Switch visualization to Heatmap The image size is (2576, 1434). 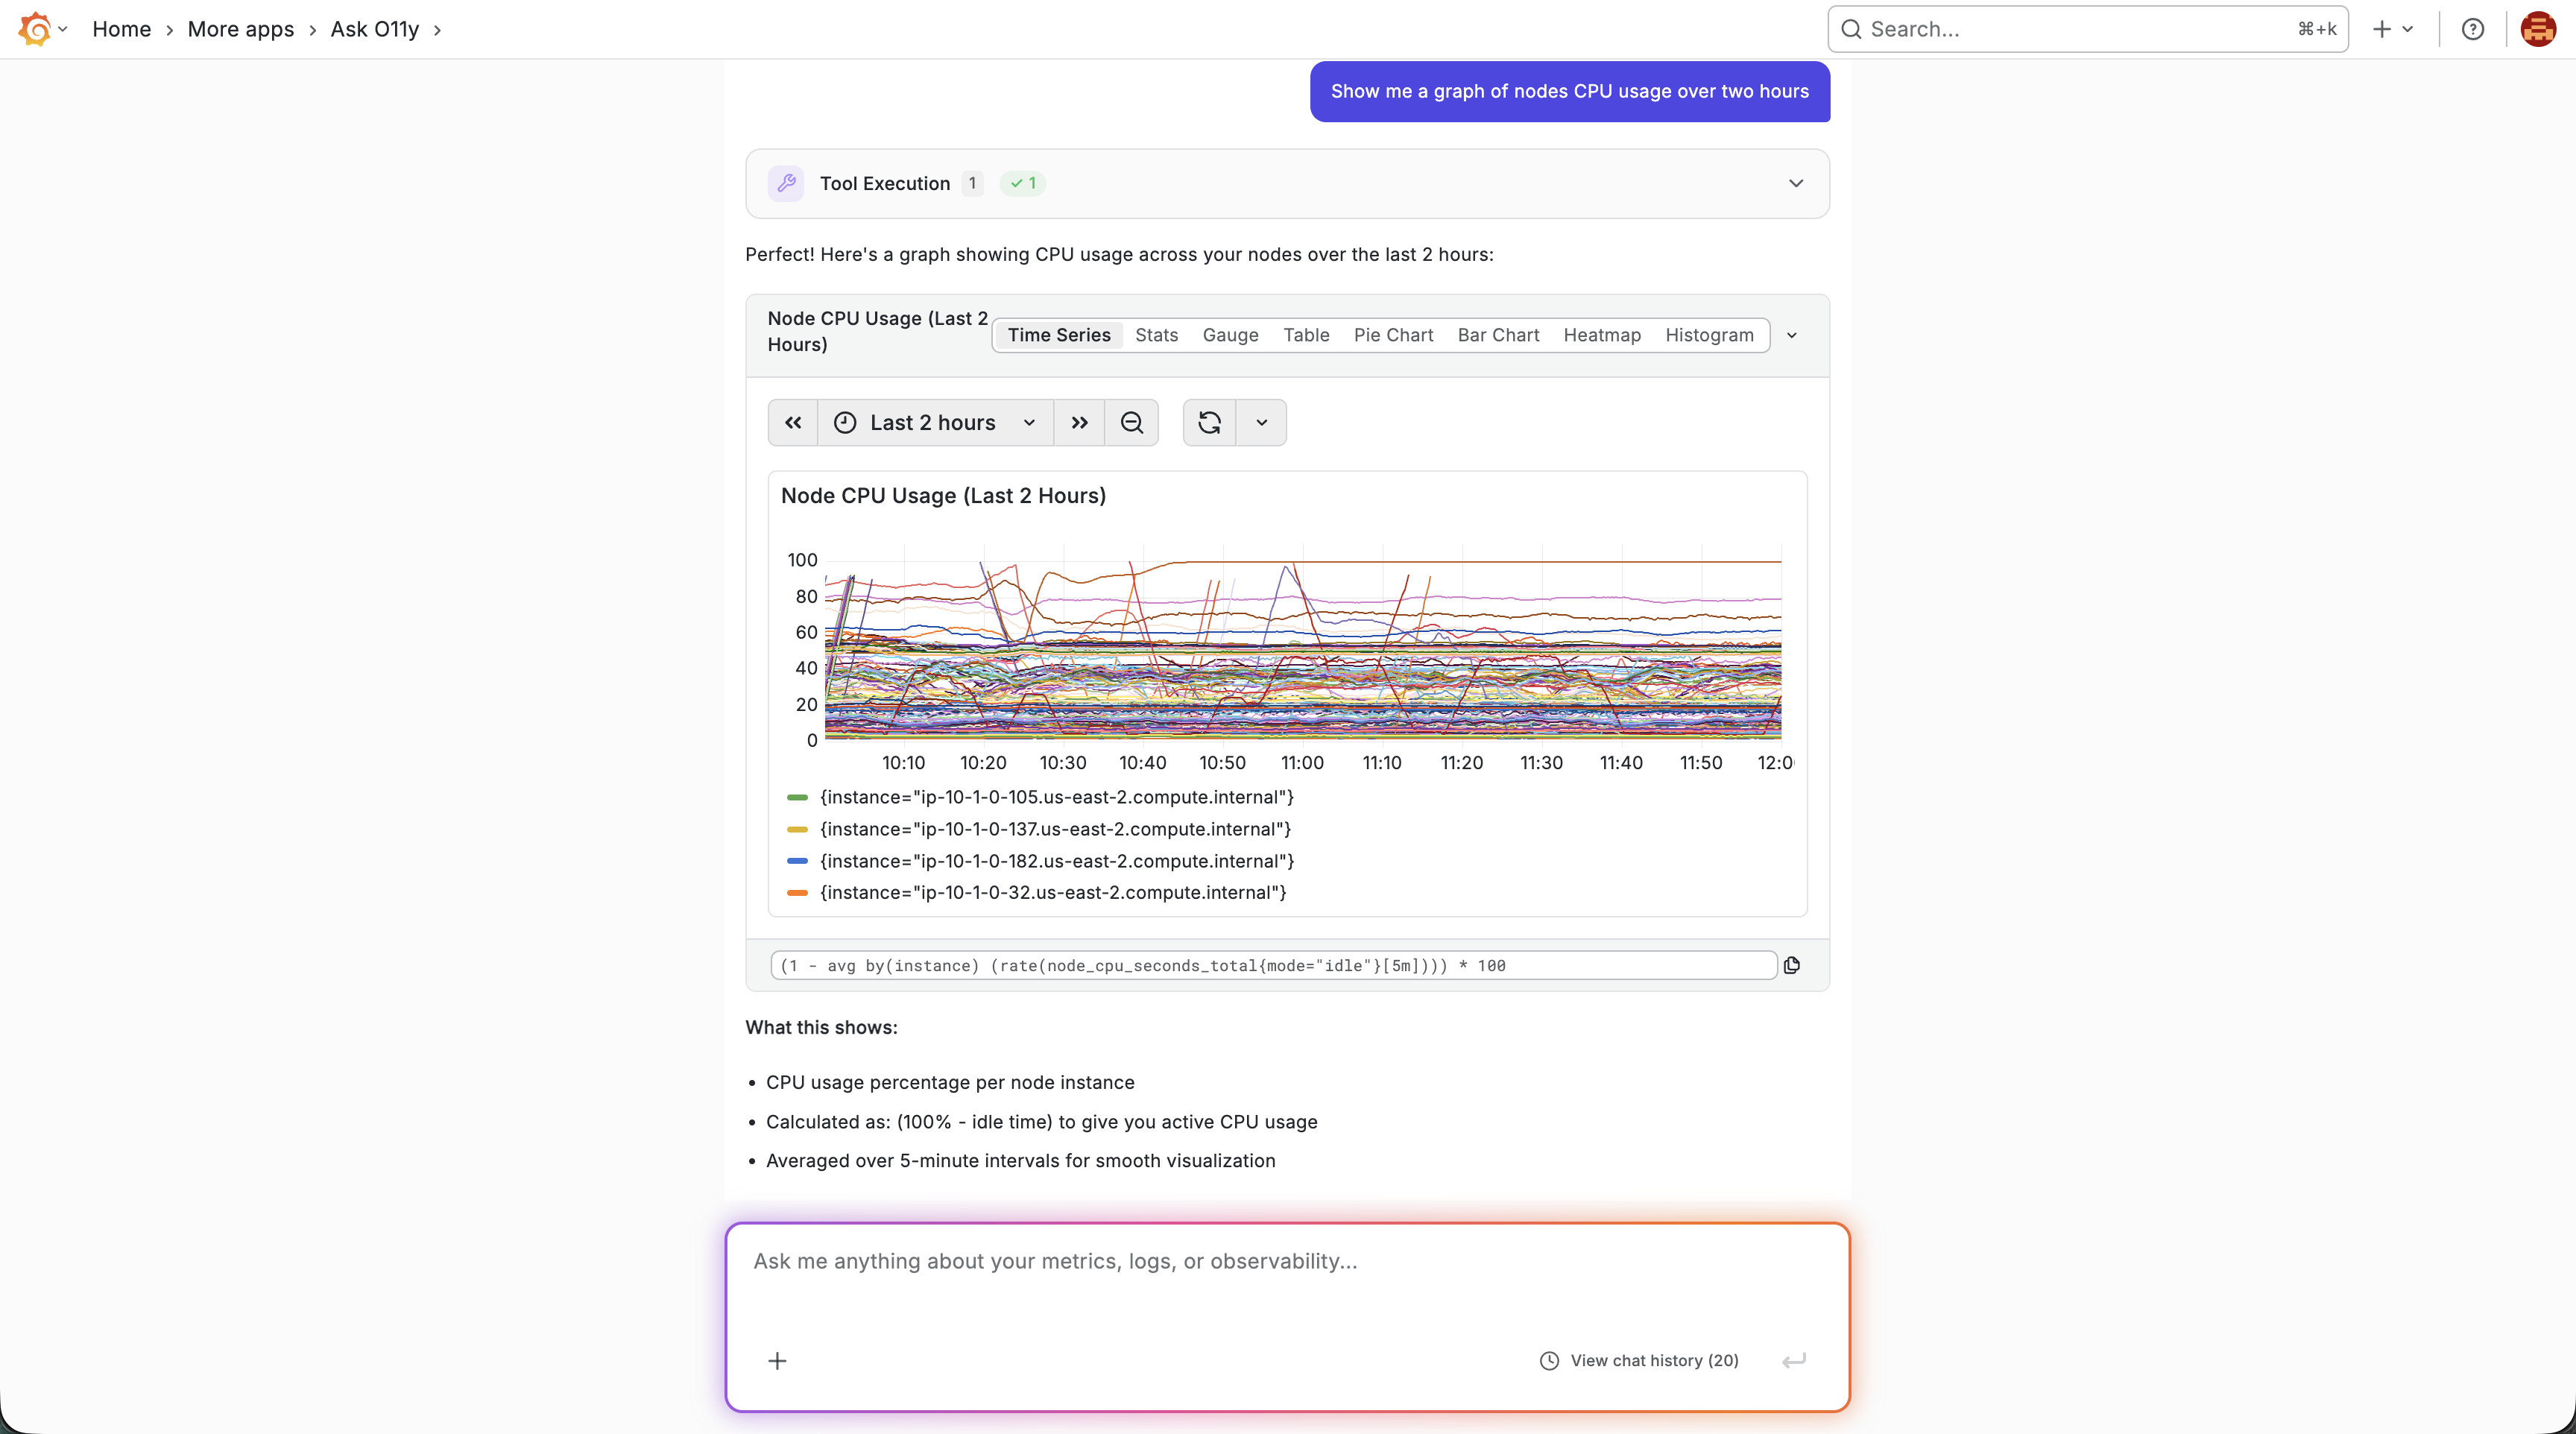pyautogui.click(x=1601, y=335)
